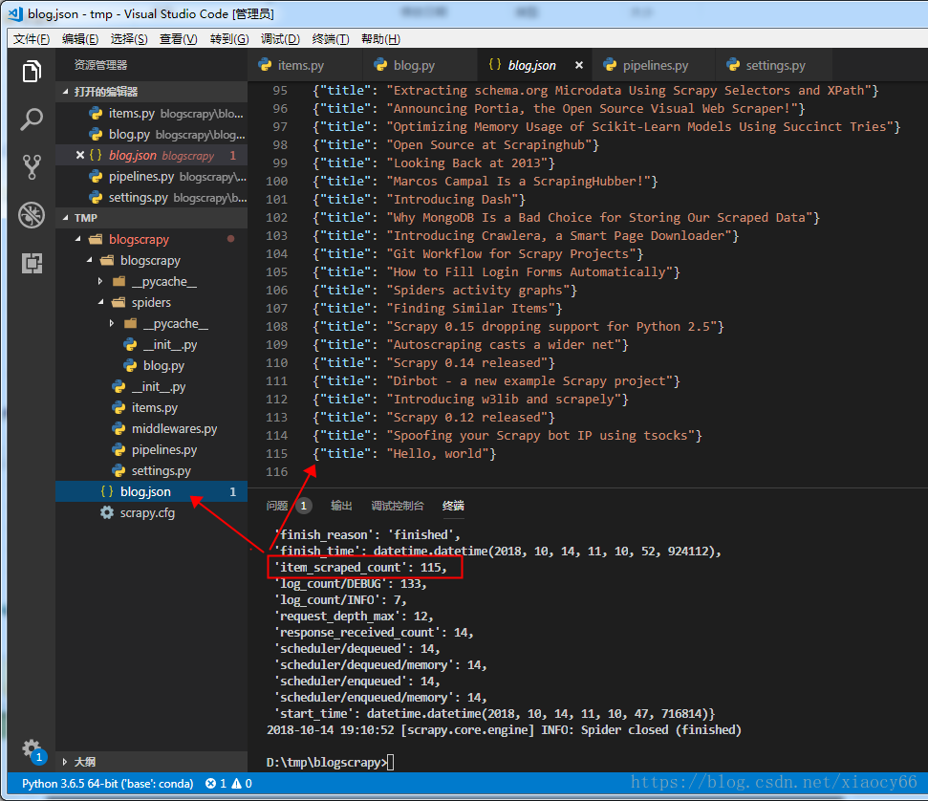Open the Go menu (转到)
This screenshot has height=801, width=928.
pyautogui.click(x=229, y=39)
